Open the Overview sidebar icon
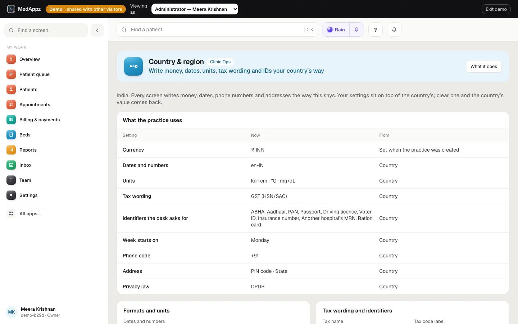 tap(11, 59)
